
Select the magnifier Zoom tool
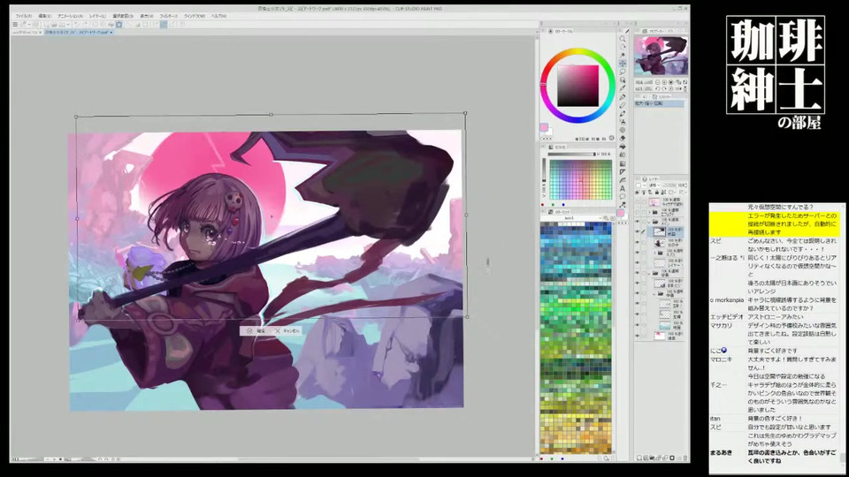pos(623,40)
